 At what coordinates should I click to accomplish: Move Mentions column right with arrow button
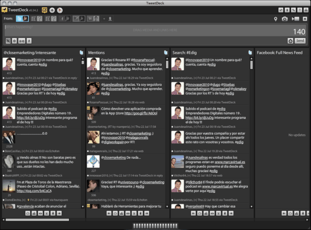pyautogui.click(x=147, y=213)
